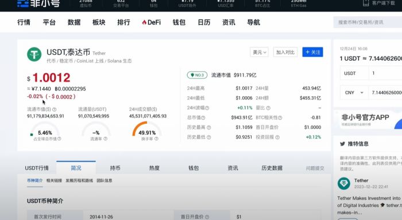Open the 非小号 site logo
The width and height of the screenshot is (402, 220).
(38, 3)
